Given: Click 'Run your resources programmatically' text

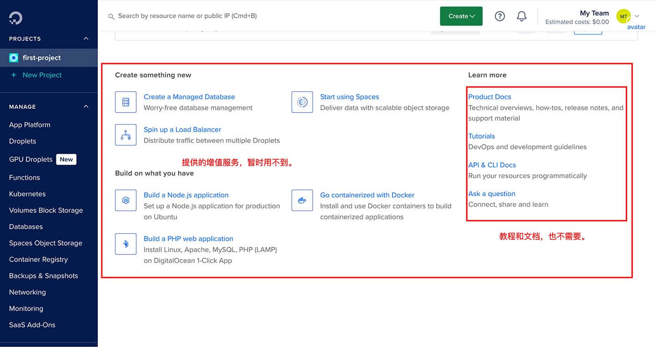Looking at the screenshot, I should coord(527,176).
